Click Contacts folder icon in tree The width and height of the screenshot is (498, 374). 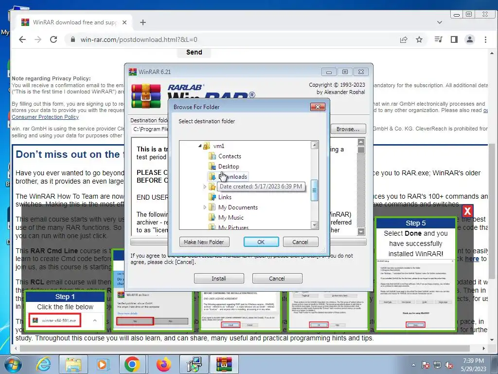[212, 156]
